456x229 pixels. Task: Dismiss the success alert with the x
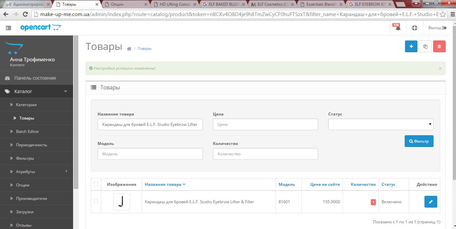440,68
